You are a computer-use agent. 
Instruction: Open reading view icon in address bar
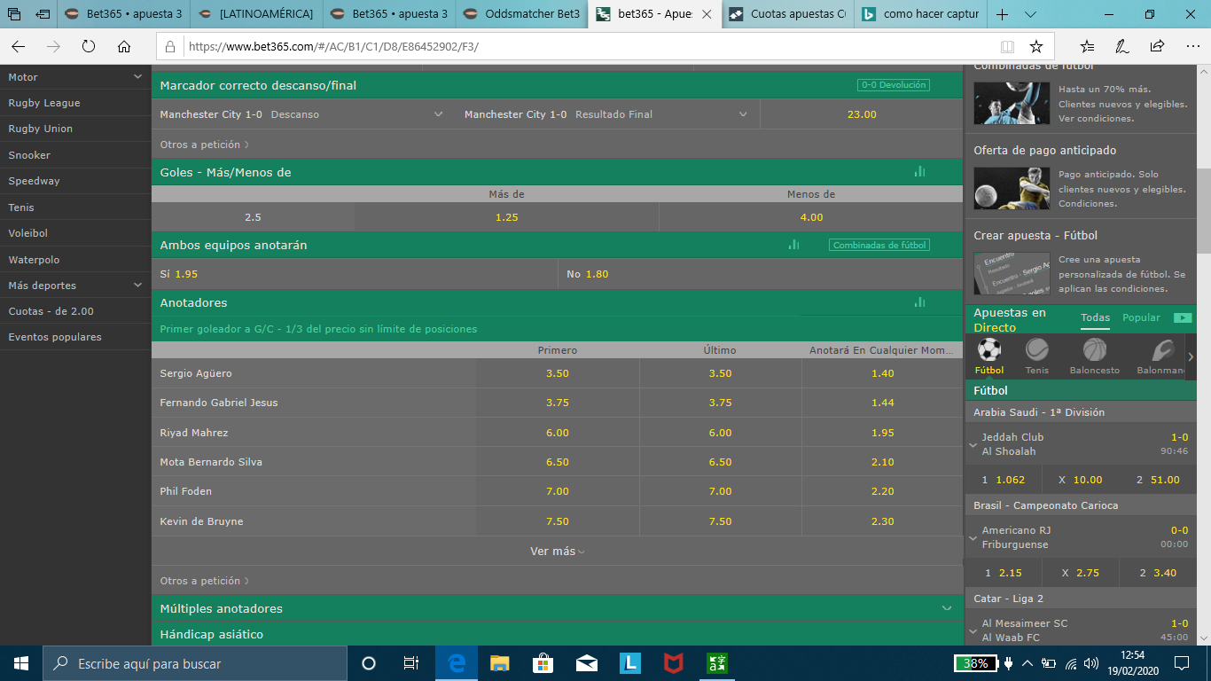click(1007, 46)
